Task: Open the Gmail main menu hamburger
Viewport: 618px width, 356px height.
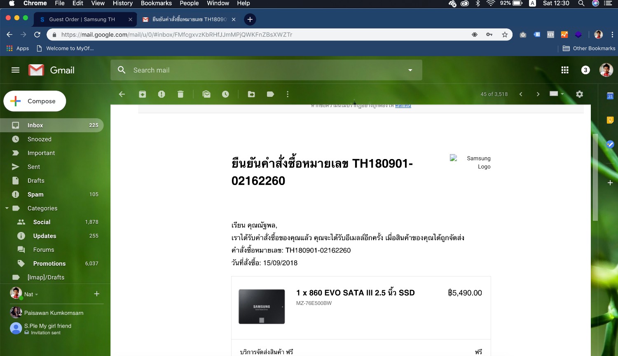Action: (x=16, y=70)
